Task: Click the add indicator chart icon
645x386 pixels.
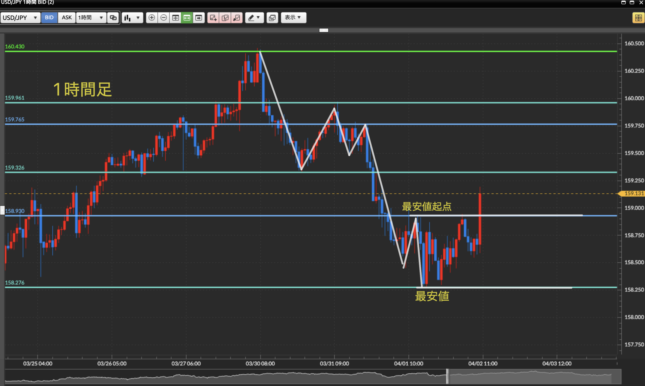Action: (x=213, y=18)
